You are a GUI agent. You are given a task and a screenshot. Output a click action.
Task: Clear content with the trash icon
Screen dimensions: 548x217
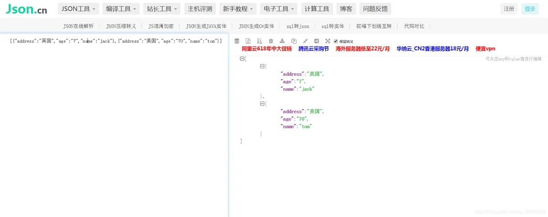pyautogui.click(x=271, y=41)
